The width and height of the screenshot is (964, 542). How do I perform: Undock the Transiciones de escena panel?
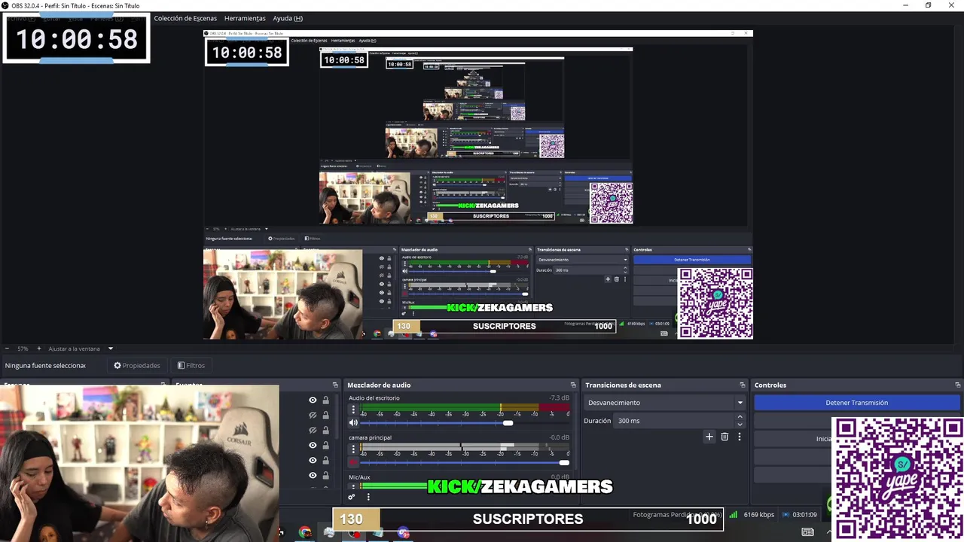743,385
